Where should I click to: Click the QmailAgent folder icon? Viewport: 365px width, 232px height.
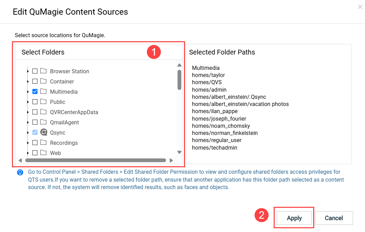point(43,122)
